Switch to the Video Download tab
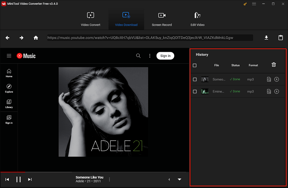The width and height of the screenshot is (288, 188). 126,19
